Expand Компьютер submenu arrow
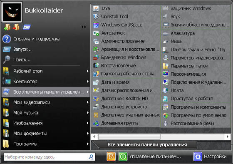This screenshot has width=233, height=164. (88, 82)
